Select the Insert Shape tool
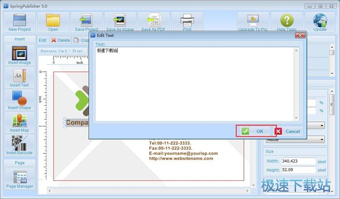340x199 pixels. [x=19, y=100]
